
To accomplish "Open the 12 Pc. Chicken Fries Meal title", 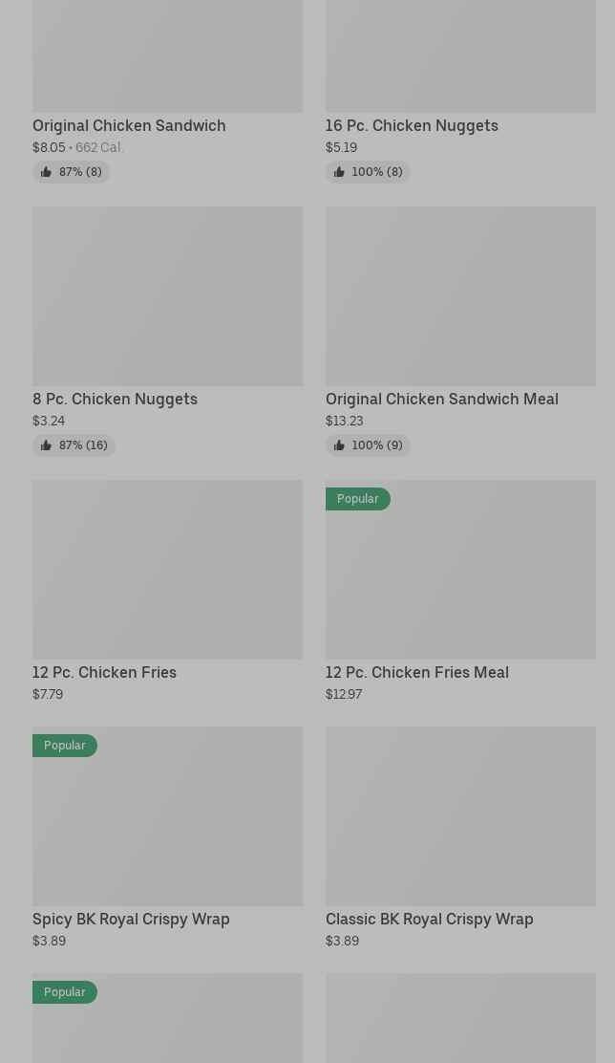I will (x=416, y=672).
